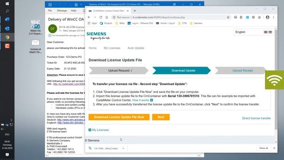Open the Help tab in the Outlook message
This screenshot has width=284, height=160.
click(73, 11)
